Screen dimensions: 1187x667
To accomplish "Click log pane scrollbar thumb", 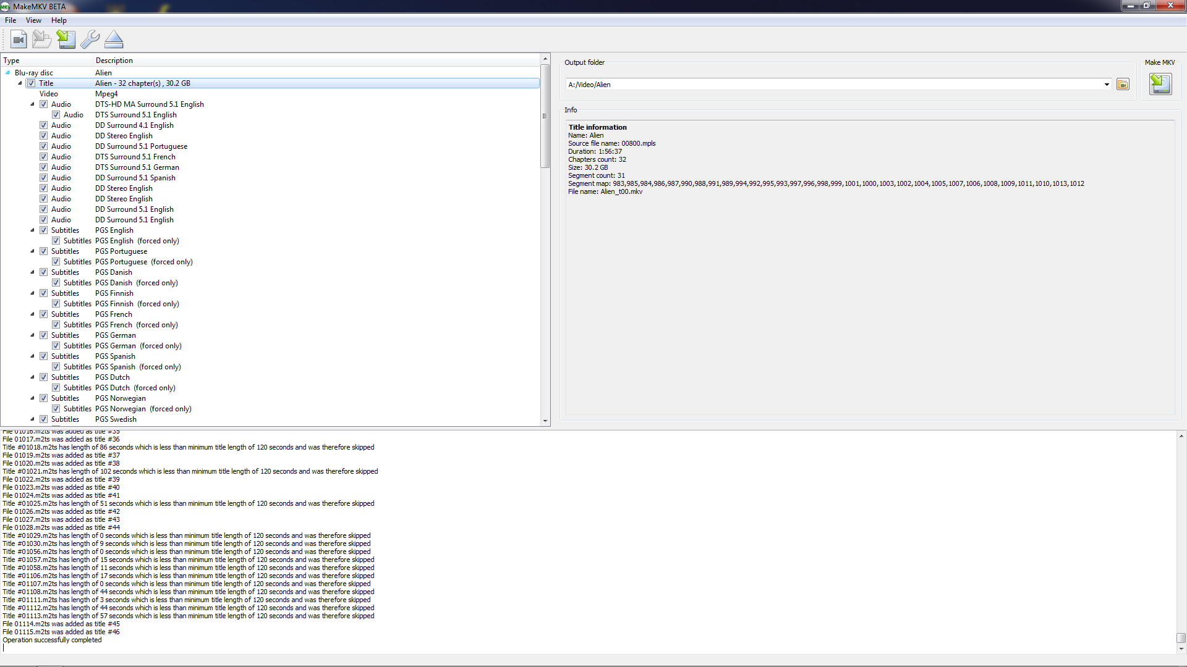I will [x=1181, y=638].
